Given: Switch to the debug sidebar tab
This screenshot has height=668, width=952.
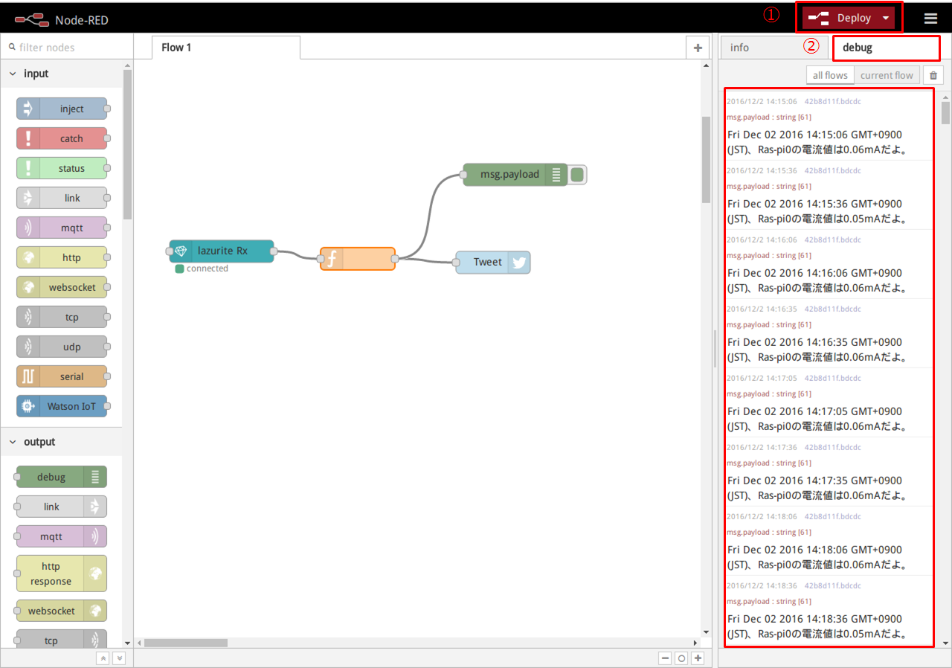Looking at the screenshot, I should click(x=886, y=47).
